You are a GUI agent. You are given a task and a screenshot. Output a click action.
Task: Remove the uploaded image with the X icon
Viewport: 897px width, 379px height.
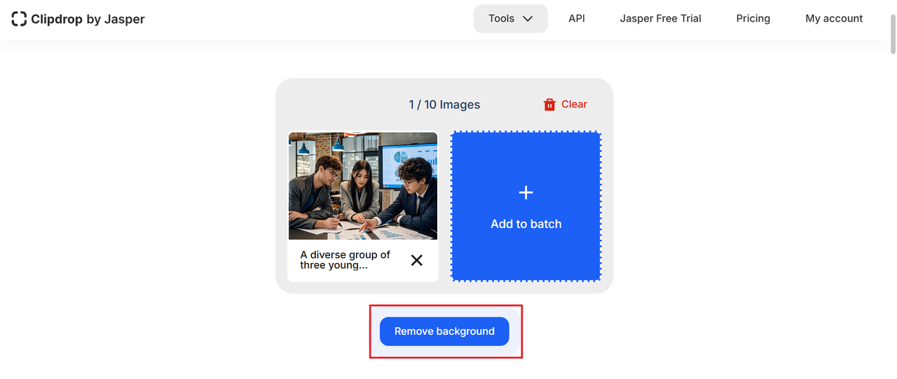click(416, 260)
